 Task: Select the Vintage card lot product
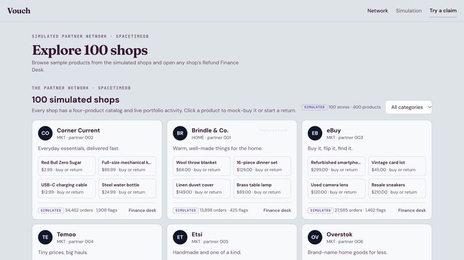397,166
